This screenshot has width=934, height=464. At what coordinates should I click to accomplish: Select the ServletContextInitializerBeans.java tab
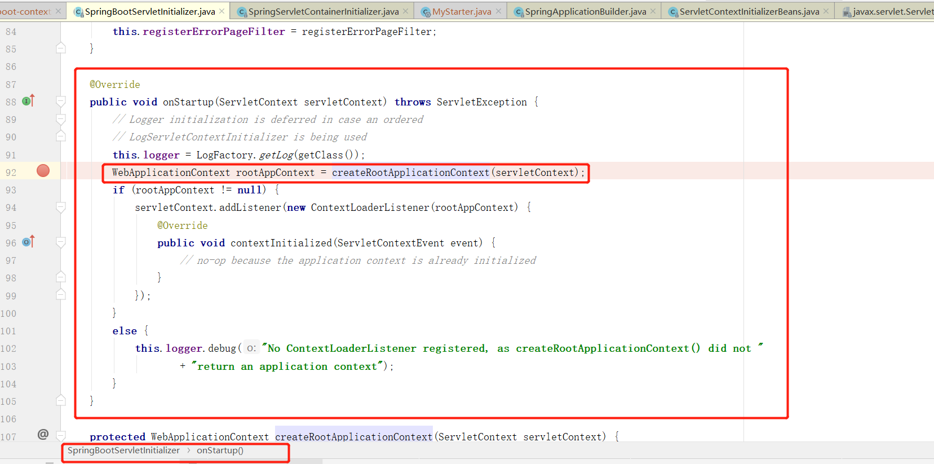pyautogui.click(x=749, y=11)
